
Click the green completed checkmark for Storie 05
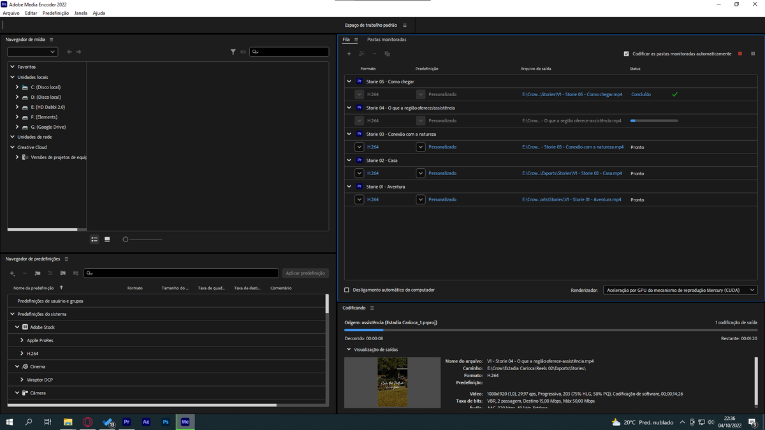point(674,94)
